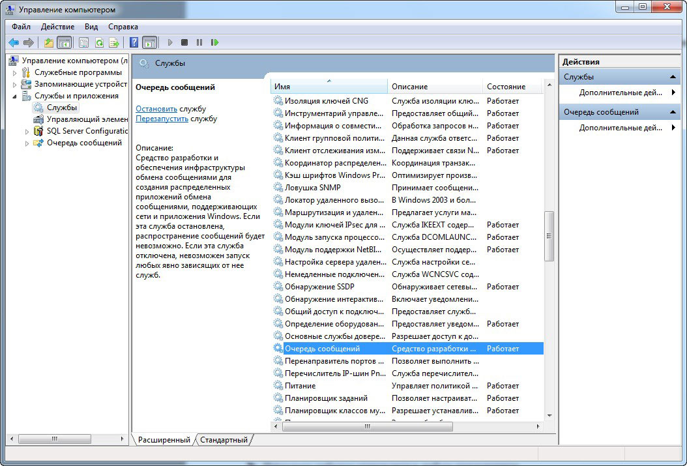Click the gear icon of Ловушка SNMP
This screenshot has height=466, width=687.
pos(278,188)
